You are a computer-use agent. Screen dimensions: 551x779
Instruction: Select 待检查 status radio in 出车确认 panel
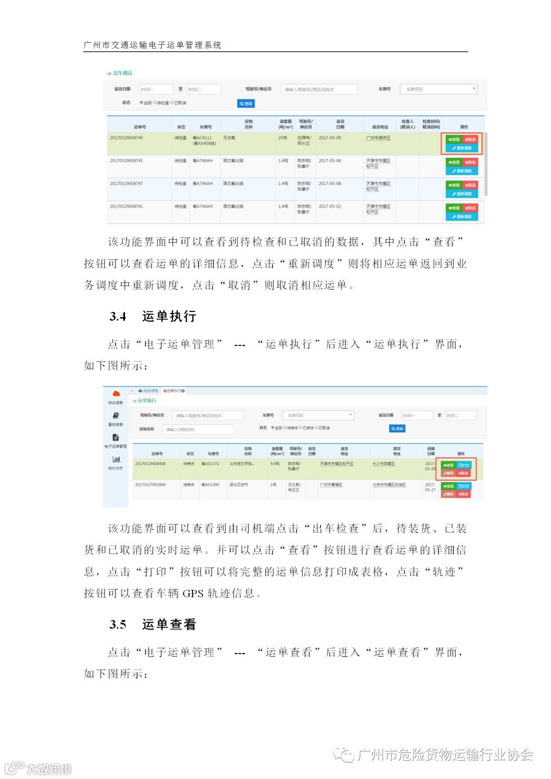pyautogui.click(x=155, y=102)
